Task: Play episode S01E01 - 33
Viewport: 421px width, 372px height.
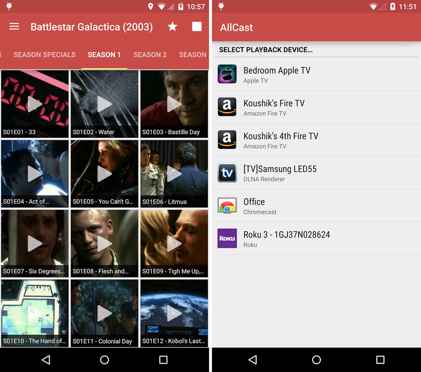Action: 35,104
